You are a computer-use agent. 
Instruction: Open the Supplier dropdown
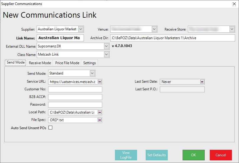[x=81, y=29]
